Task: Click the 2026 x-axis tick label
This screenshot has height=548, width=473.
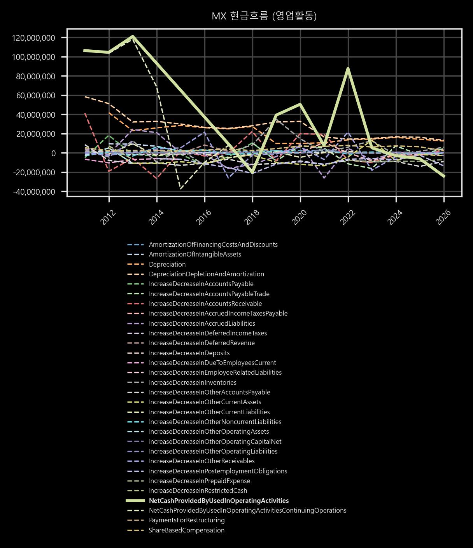Action: pyautogui.click(x=441, y=217)
